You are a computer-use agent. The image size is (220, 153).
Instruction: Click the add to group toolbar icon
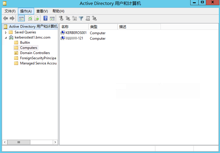point(94,18)
